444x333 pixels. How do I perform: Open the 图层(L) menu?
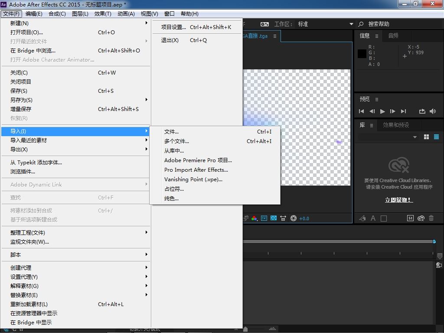coord(80,14)
